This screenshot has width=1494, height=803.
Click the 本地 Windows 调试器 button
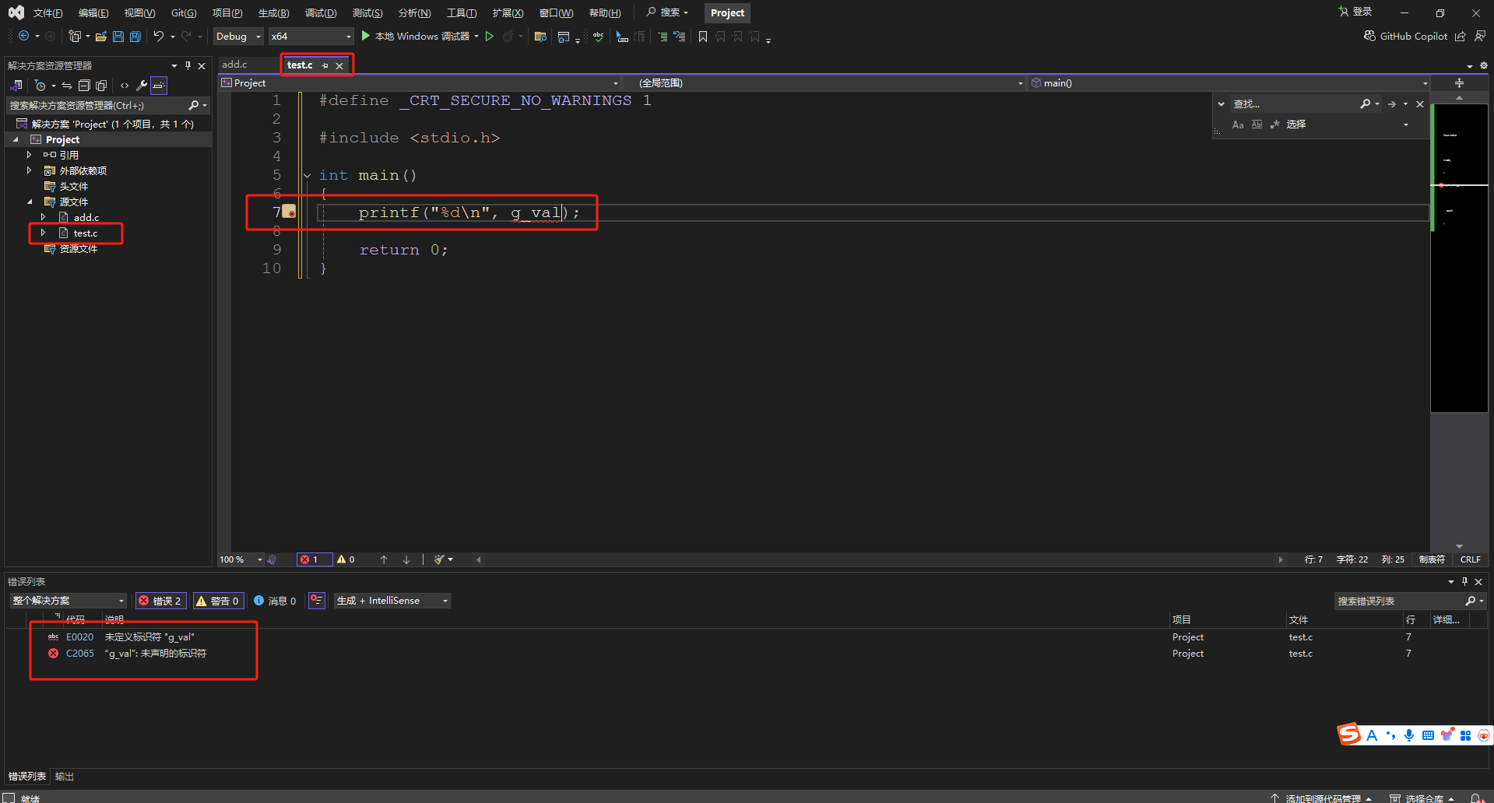click(422, 36)
